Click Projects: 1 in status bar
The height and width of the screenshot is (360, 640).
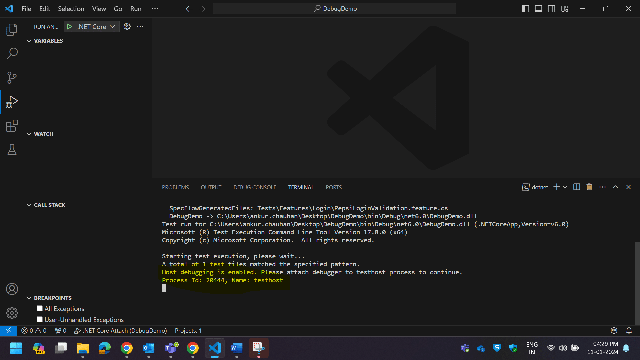point(188,330)
